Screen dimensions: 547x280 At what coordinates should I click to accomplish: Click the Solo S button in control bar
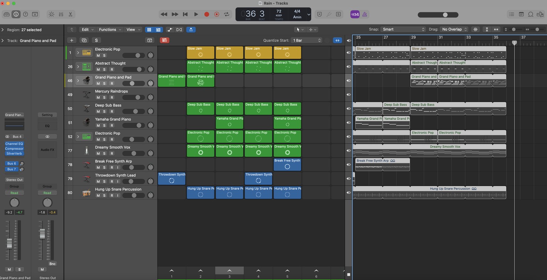click(x=338, y=14)
